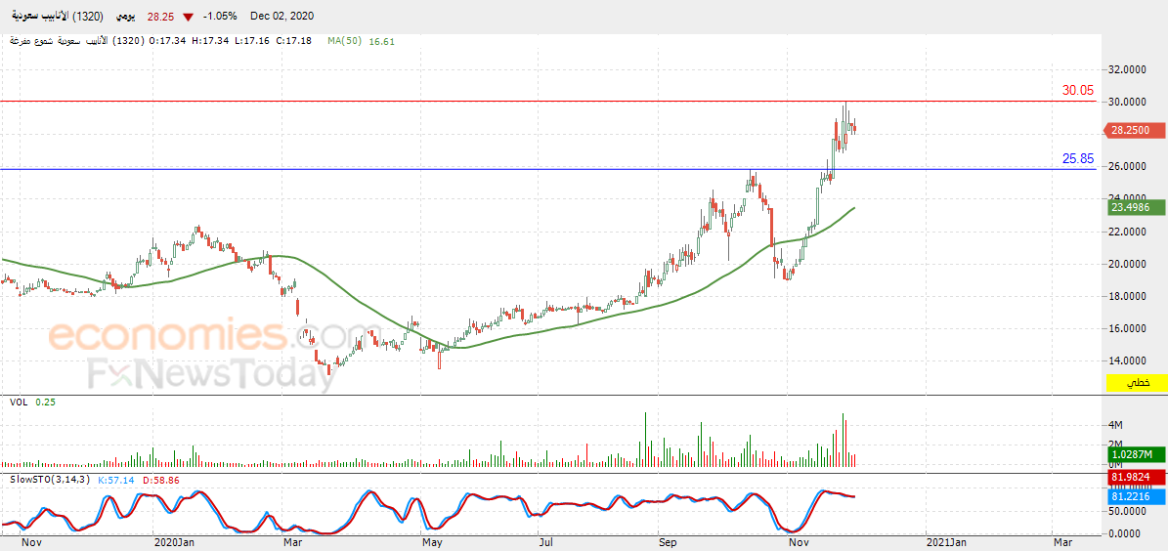Click the 32.0000 price axis label
This screenshot has height=551, width=1168.
1129,69
